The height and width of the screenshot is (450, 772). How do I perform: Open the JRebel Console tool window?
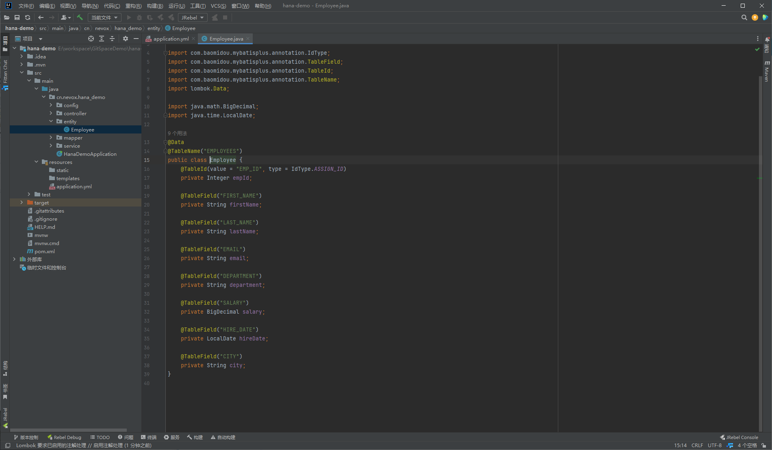(739, 437)
